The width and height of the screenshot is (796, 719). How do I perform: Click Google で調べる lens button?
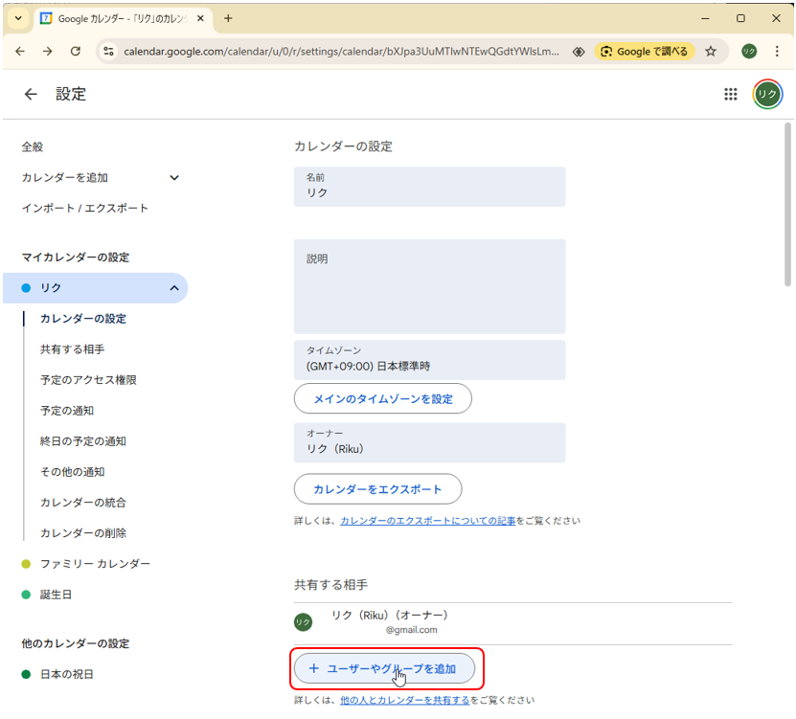[x=644, y=52]
